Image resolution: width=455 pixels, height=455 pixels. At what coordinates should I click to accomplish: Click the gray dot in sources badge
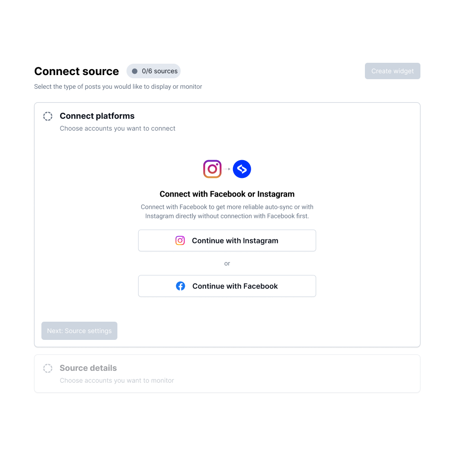pos(135,71)
